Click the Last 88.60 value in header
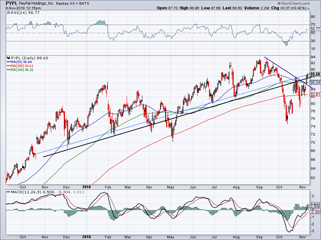321x240 pixels. click(x=232, y=8)
